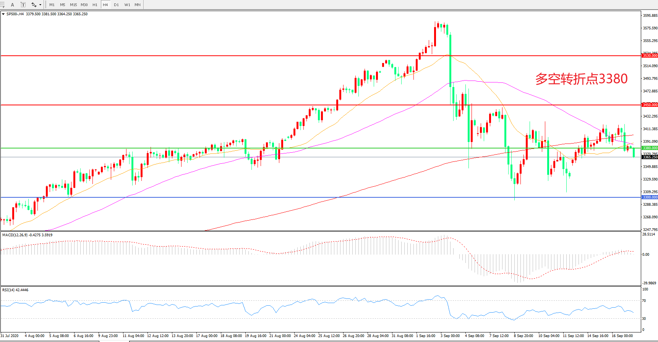The image size is (658, 342).
Task: Click the Fibonacci tool at the toolbar's left edge
Action: pos(2,5)
